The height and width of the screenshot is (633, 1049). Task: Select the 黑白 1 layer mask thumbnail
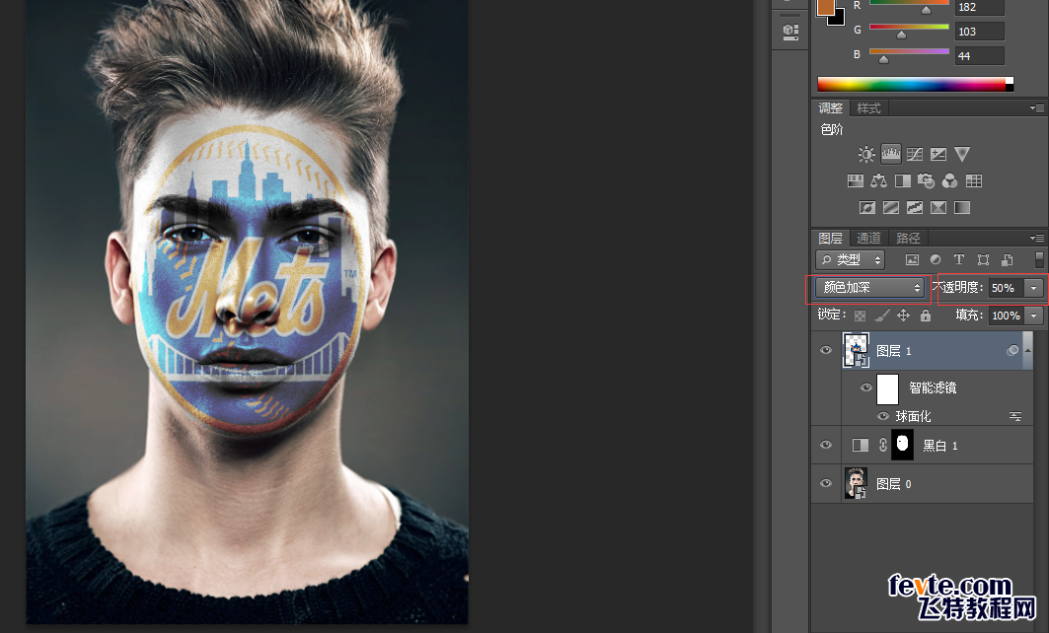pos(903,446)
